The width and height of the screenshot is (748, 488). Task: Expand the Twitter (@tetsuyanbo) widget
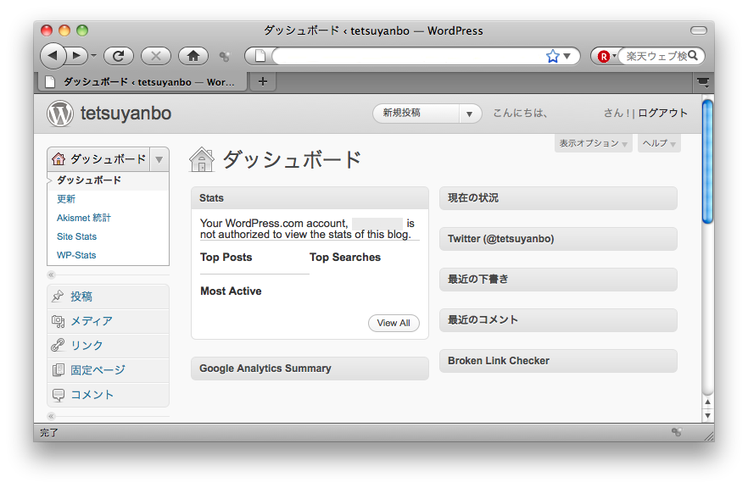click(558, 239)
